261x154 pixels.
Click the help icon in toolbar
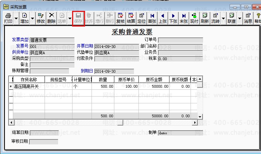click(x=258, y=18)
